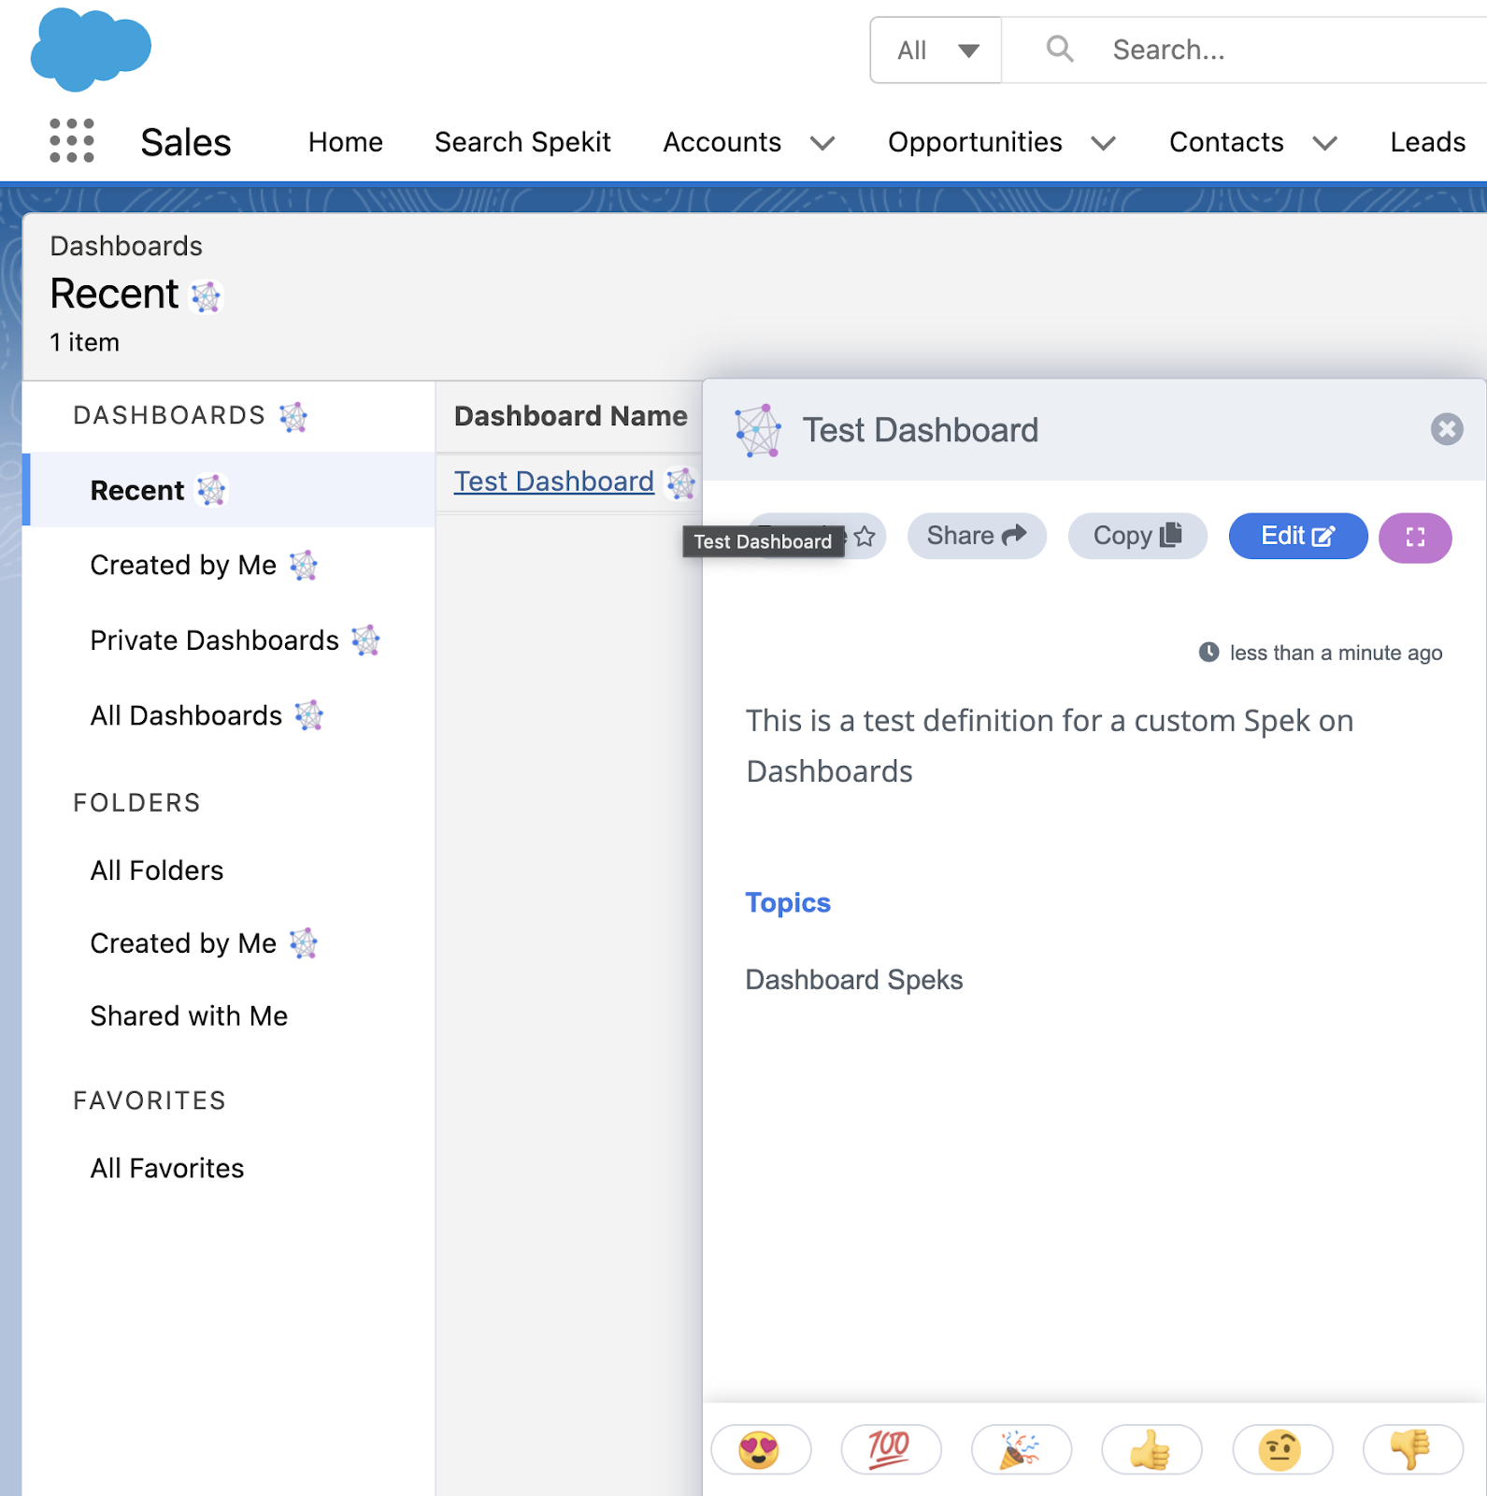
Task: React with the 100 emoji
Action: (891, 1449)
